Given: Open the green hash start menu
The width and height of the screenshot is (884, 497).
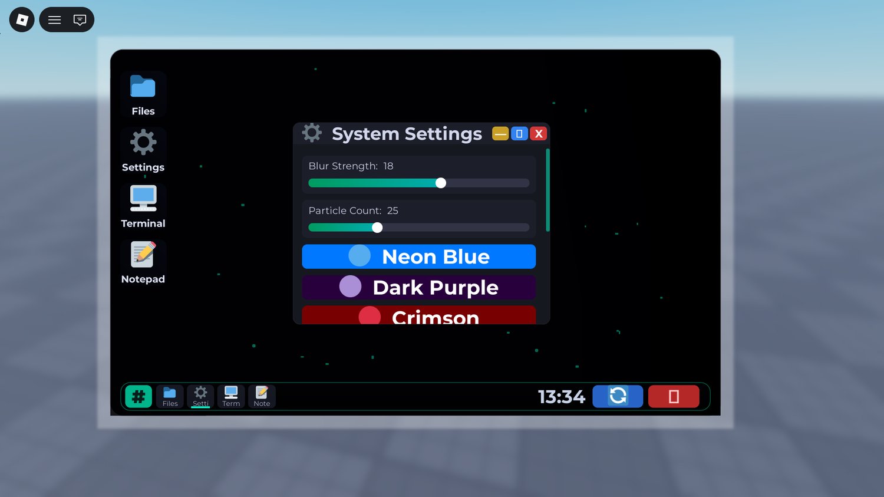Looking at the screenshot, I should click(138, 397).
